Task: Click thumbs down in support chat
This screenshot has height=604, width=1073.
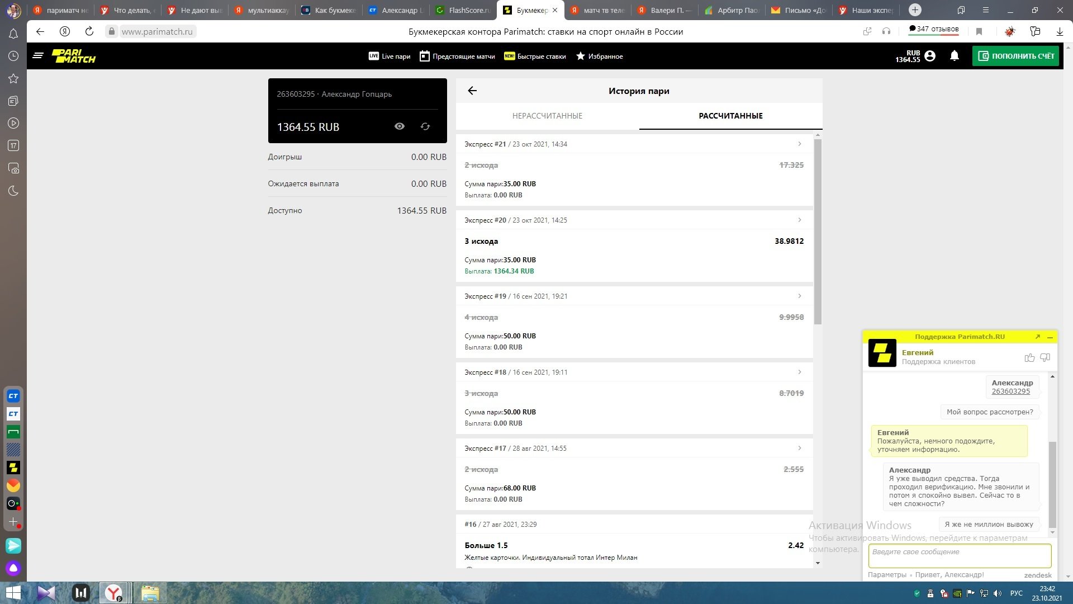Action: click(1045, 357)
